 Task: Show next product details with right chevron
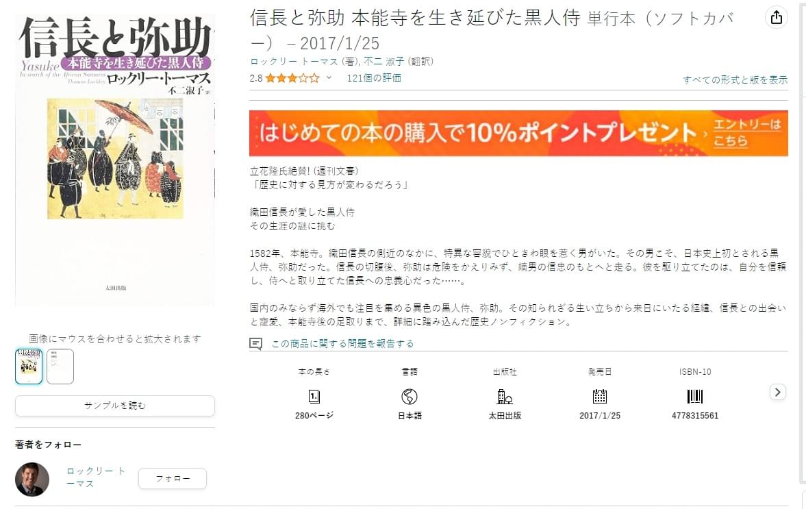click(x=777, y=393)
